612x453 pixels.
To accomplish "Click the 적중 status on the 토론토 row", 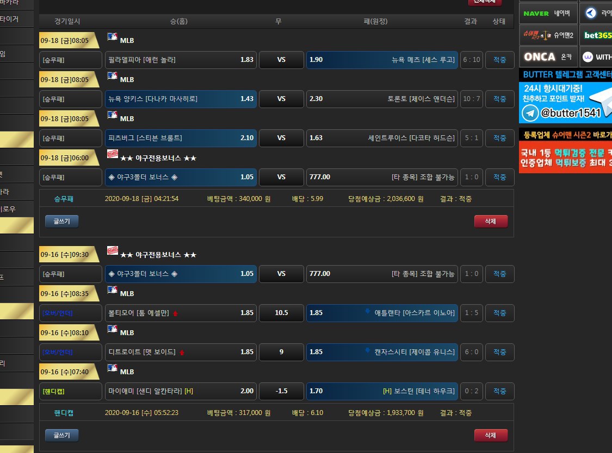I will (x=499, y=99).
